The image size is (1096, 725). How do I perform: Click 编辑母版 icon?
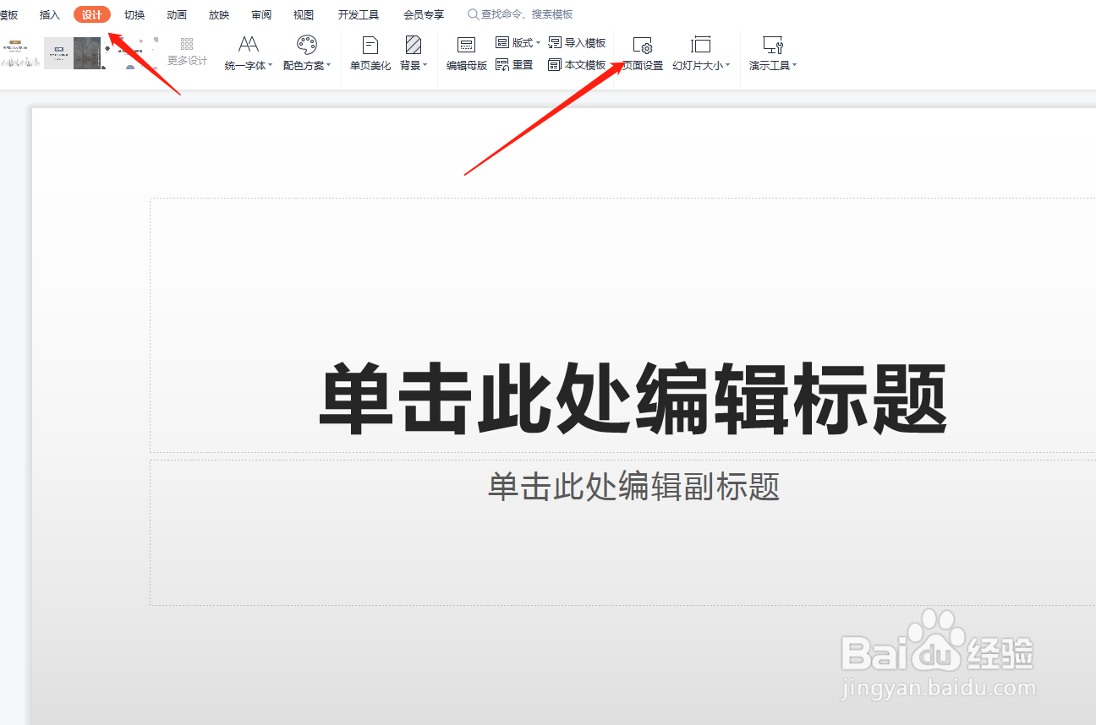pyautogui.click(x=467, y=52)
